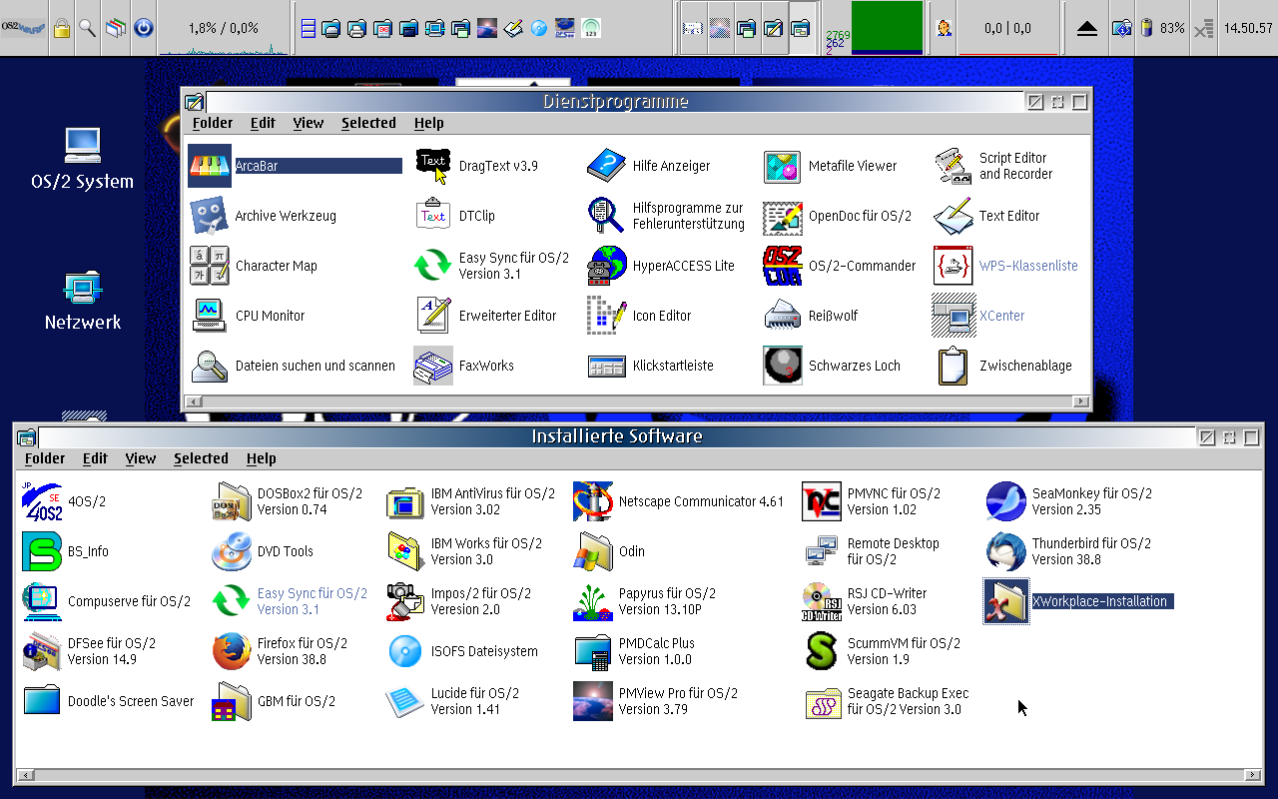Image resolution: width=1278 pixels, height=799 pixels.
Task: Select the OS/2 System desktop icon
Action: click(82, 146)
